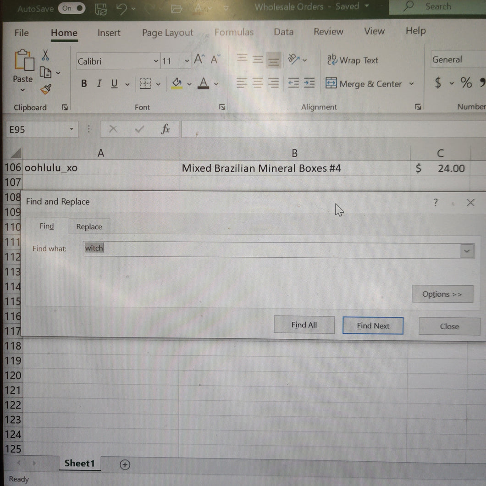Click the Find All button
The width and height of the screenshot is (486, 486).
[x=304, y=325]
